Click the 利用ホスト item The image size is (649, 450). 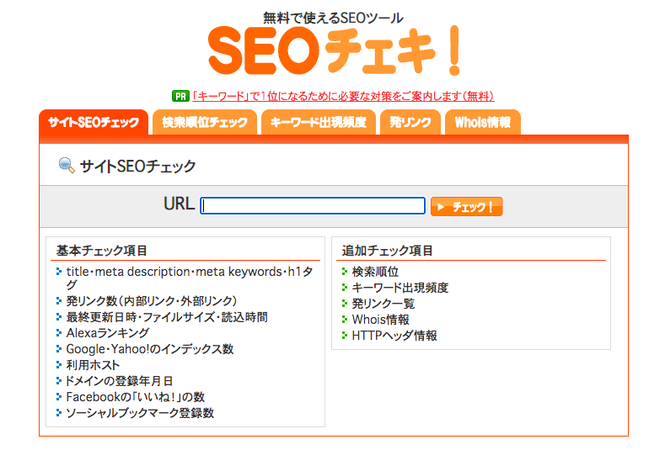pos(93,365)
